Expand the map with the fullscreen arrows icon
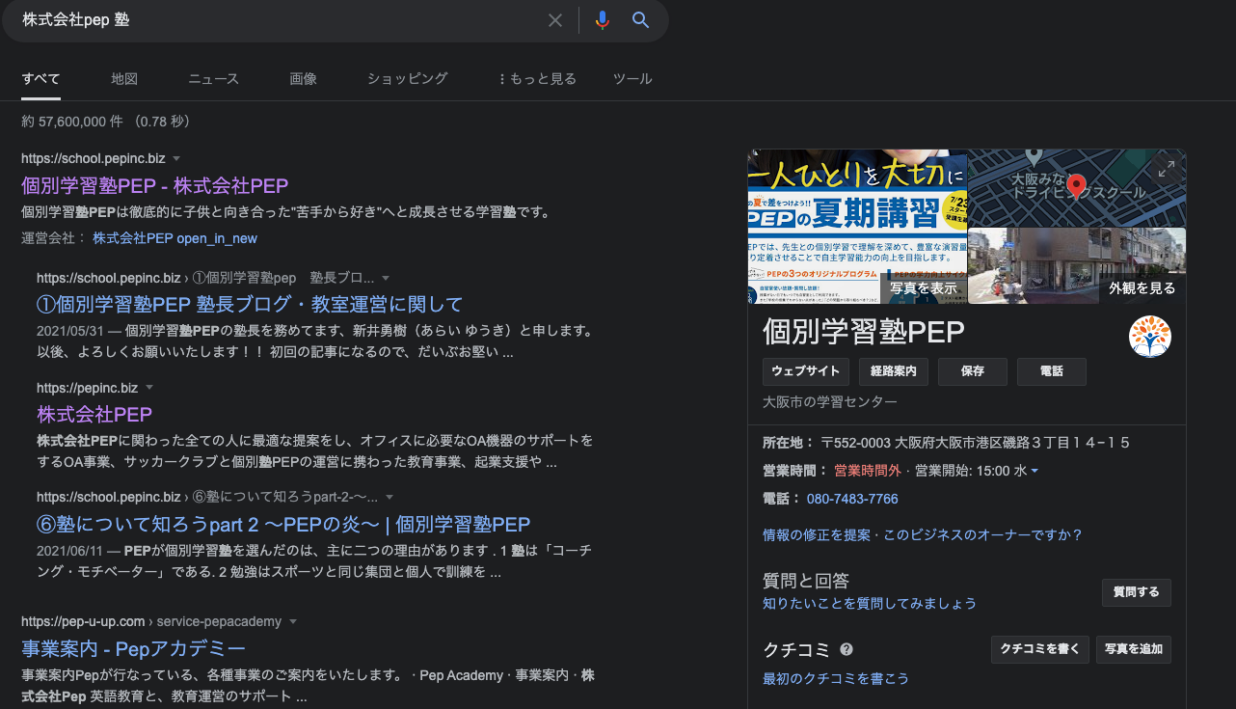1236x709 pixels. tap(1167, 169)
